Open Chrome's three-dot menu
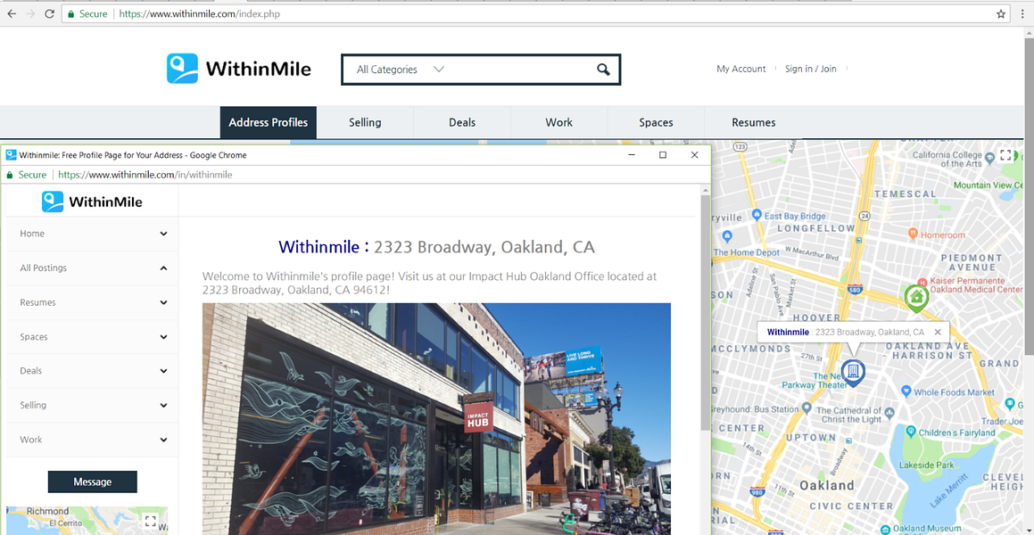This screenshot has height=535, width=1034. [1022, 13]
